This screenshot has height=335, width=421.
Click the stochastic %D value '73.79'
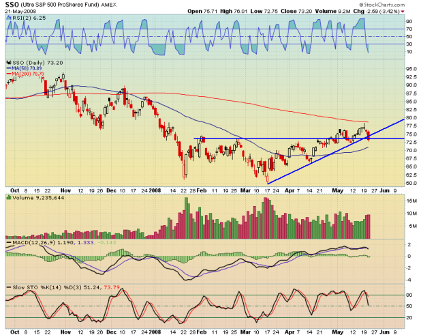coord(112,287)
